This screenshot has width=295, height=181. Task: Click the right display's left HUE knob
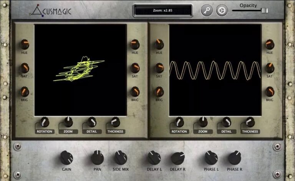pos(159,45)
